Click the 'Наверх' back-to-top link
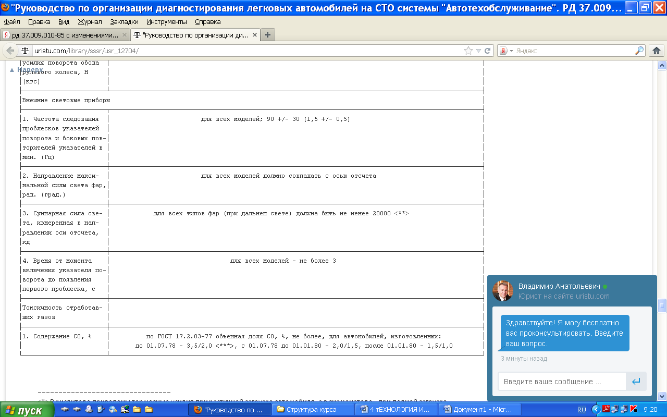This screenshot has height=417, width=667. tap(27, 69)
